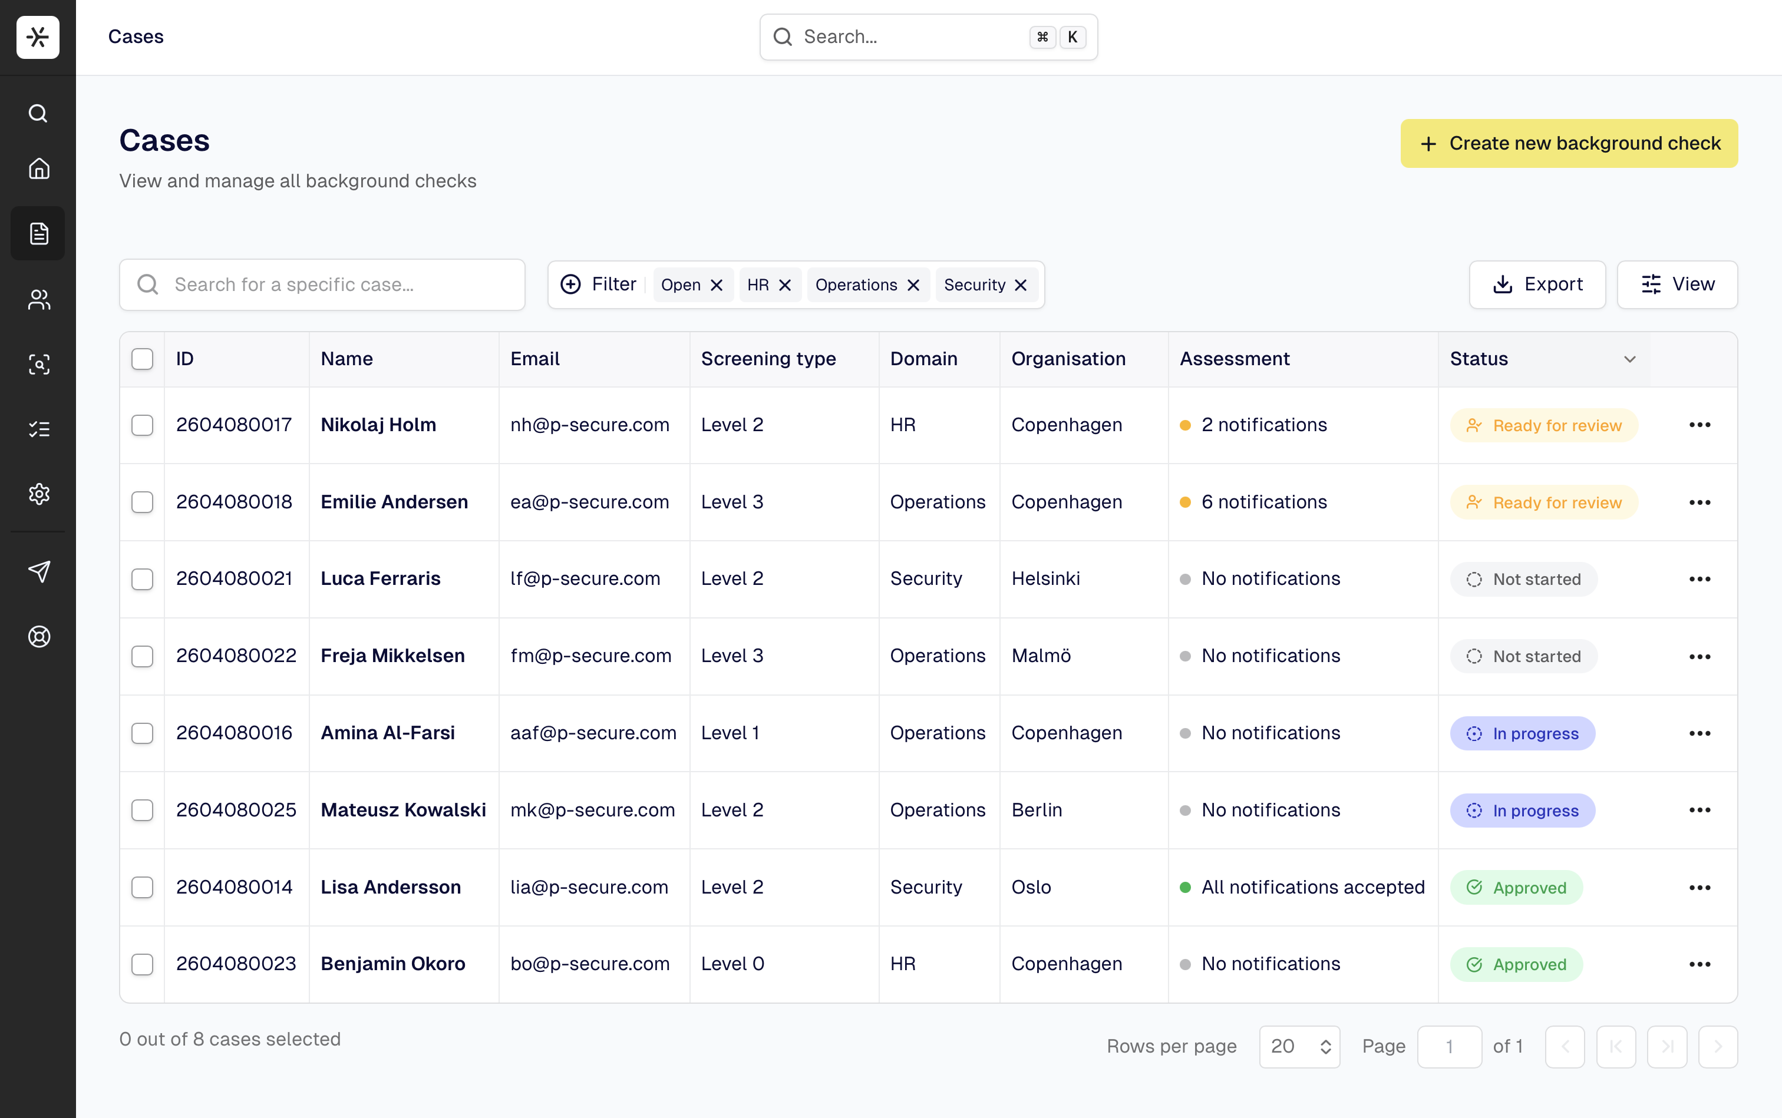This screenshot has height=1118, width=1782.
Task: Click the sidebar search magnifier icon
Action: point(38,113)
